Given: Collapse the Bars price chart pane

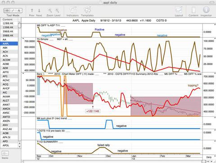Looking at the screenshot, I should (23, 73).
